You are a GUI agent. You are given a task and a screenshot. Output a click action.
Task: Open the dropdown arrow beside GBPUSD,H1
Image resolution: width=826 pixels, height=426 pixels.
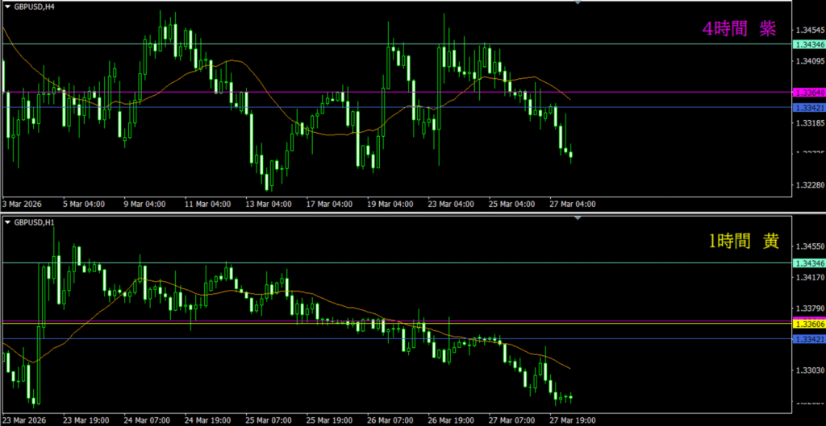(8, 221)
